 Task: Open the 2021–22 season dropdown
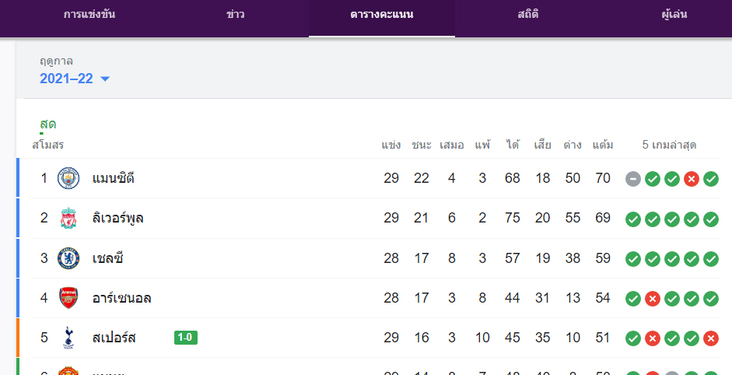click(75, 79)
